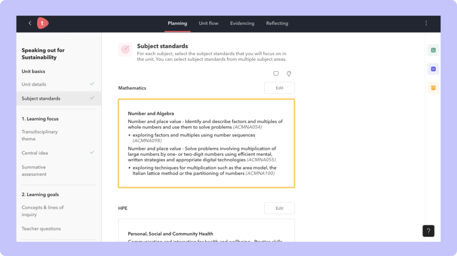Viewport: 457px width, 256px height.
Task: Open the Evidencing tab
Action: tap(242, 23)
